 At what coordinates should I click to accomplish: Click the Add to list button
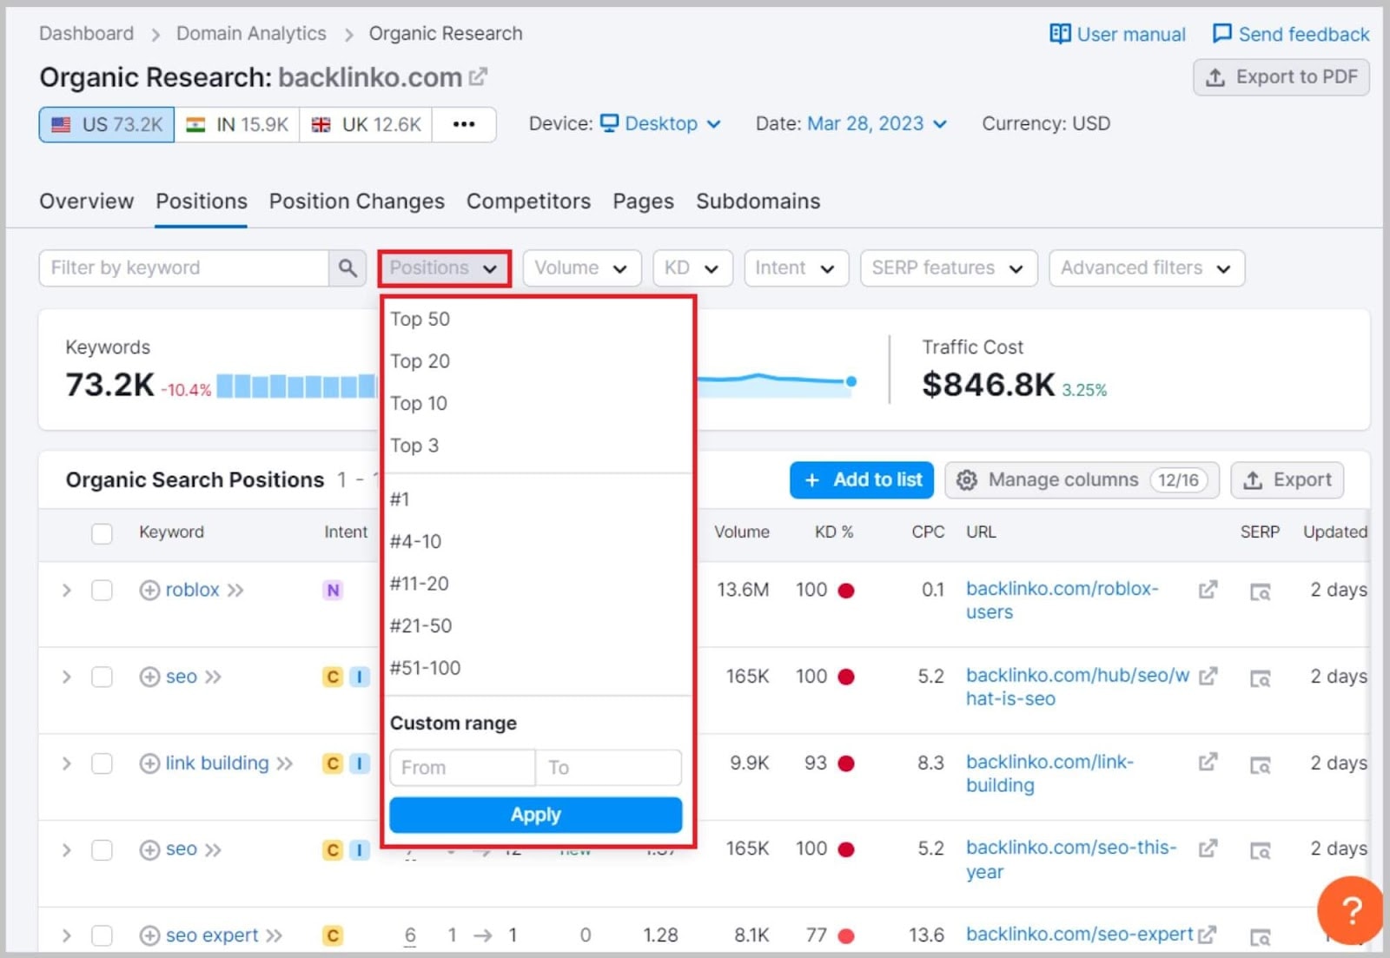click(x=861, y=480)
